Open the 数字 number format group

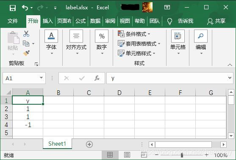[x=102, y=42]
